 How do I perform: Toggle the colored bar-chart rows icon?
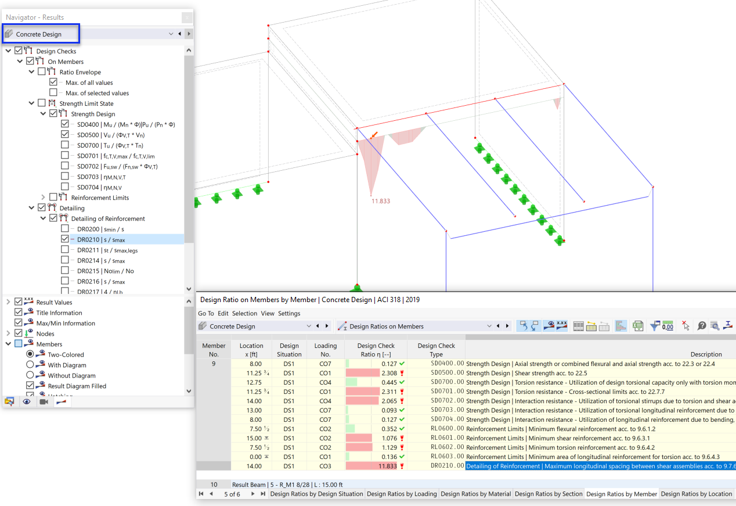(x=620, y=326)
